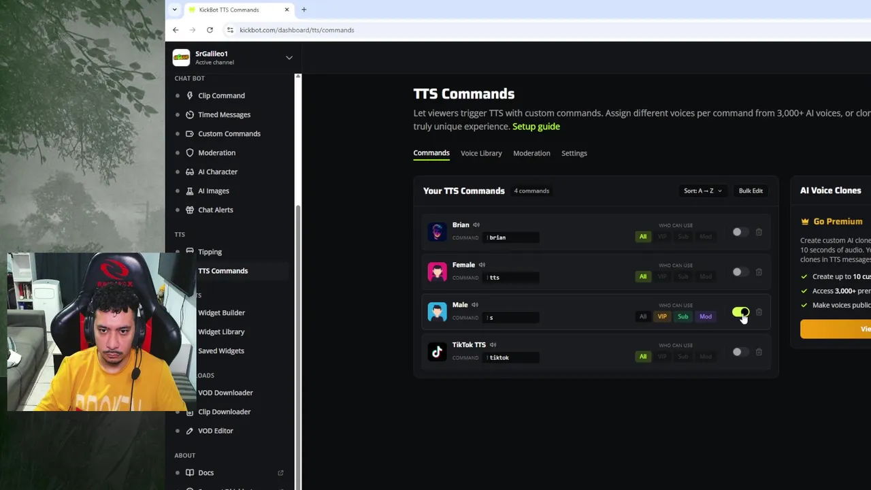Open VOD Editor pencil icon
Viewport: 871px width, 490px height.
[x=190, y=431]
